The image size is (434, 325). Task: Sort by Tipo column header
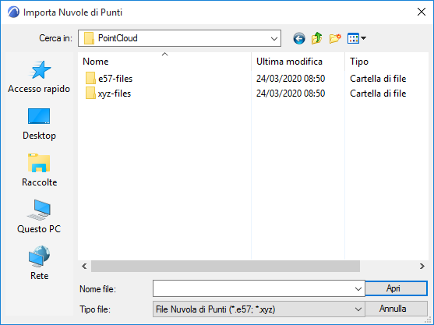tap(387, 61)
